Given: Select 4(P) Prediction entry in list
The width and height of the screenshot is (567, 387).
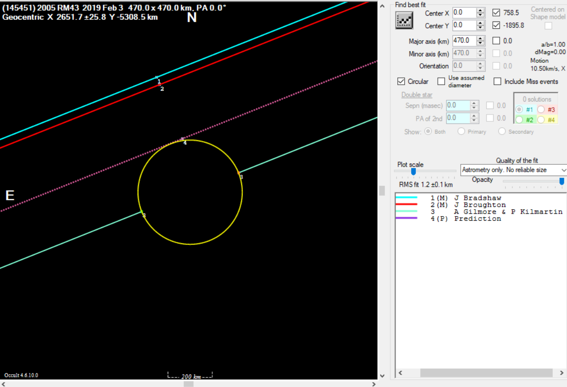Looking at the screenshot, I should point(466,218).
